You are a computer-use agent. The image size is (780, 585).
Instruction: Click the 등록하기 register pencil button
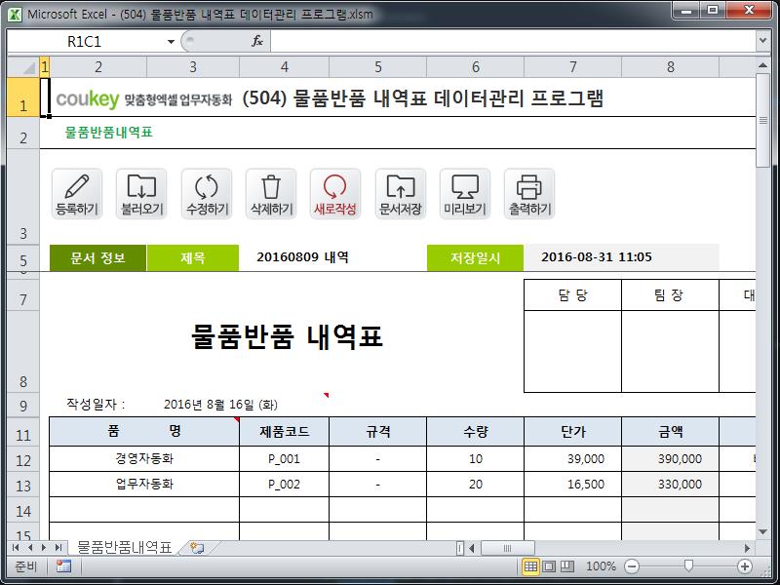coord(77,194)
